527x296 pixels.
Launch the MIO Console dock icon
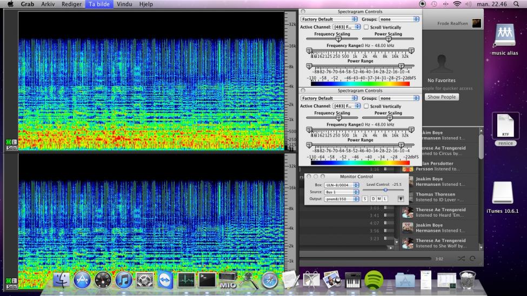[x=228, y=280]
